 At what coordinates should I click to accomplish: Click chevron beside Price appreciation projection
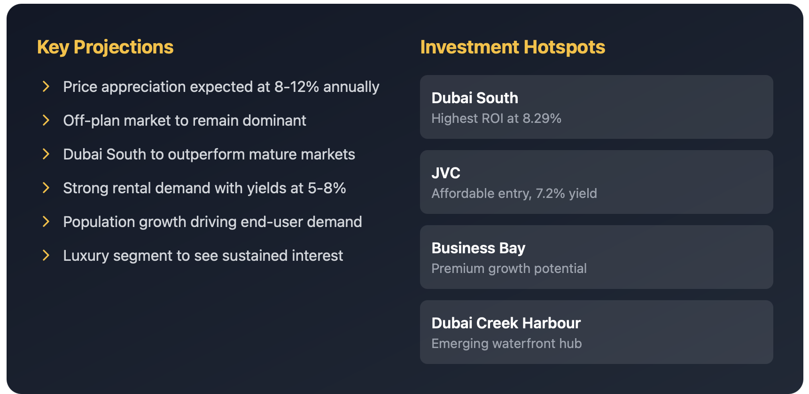pyautogui.click(x=46, y=86)
